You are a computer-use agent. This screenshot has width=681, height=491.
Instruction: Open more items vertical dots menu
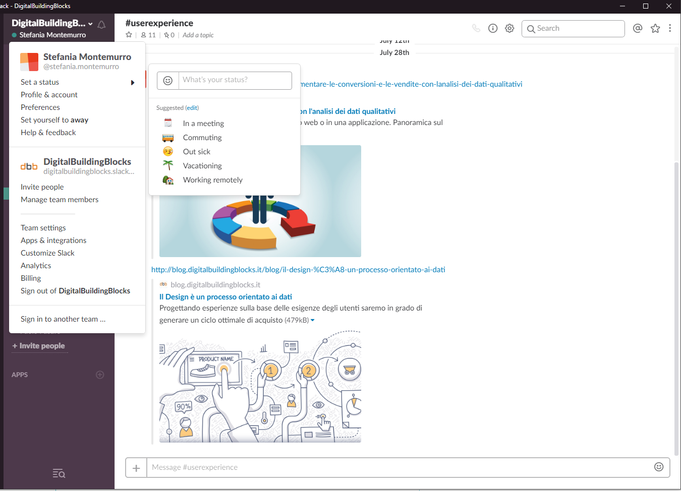(670, 28)
